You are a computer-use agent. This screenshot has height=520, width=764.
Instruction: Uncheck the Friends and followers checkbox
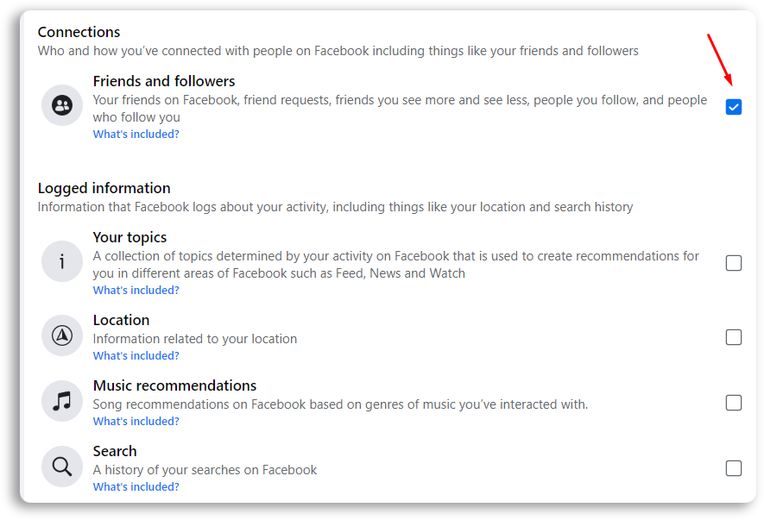(733, 107)
